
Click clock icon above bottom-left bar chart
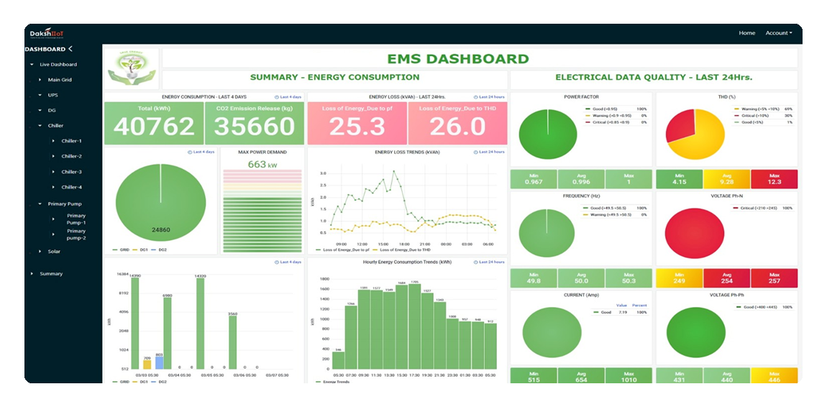point(276,262)
